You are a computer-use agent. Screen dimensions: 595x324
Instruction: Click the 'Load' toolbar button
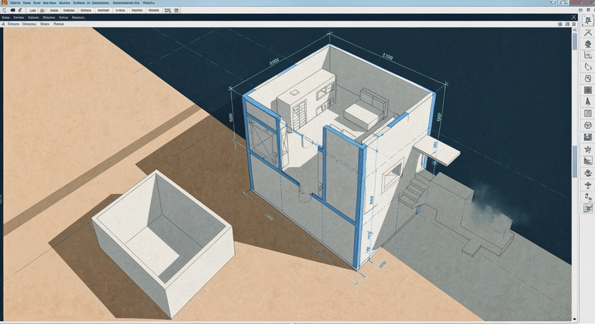32,10
